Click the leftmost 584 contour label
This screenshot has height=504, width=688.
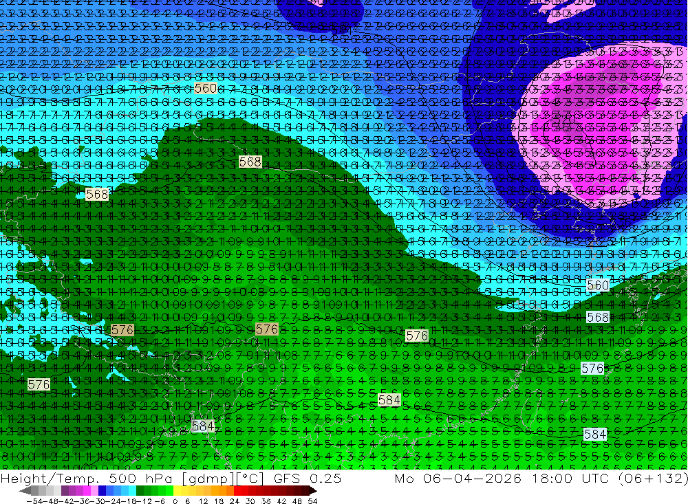coord(203,426)
